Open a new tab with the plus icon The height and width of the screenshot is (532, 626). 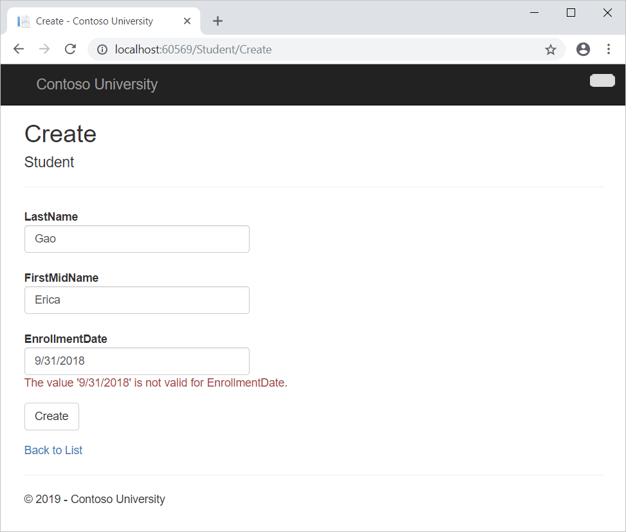point(217,21)
